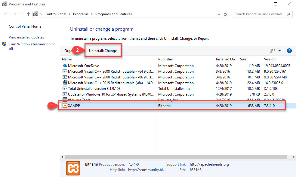This screenshot has width=296, height=177.
Task: Sort by the Name column header
Action: pyautogui.click(x=67, y=59)
